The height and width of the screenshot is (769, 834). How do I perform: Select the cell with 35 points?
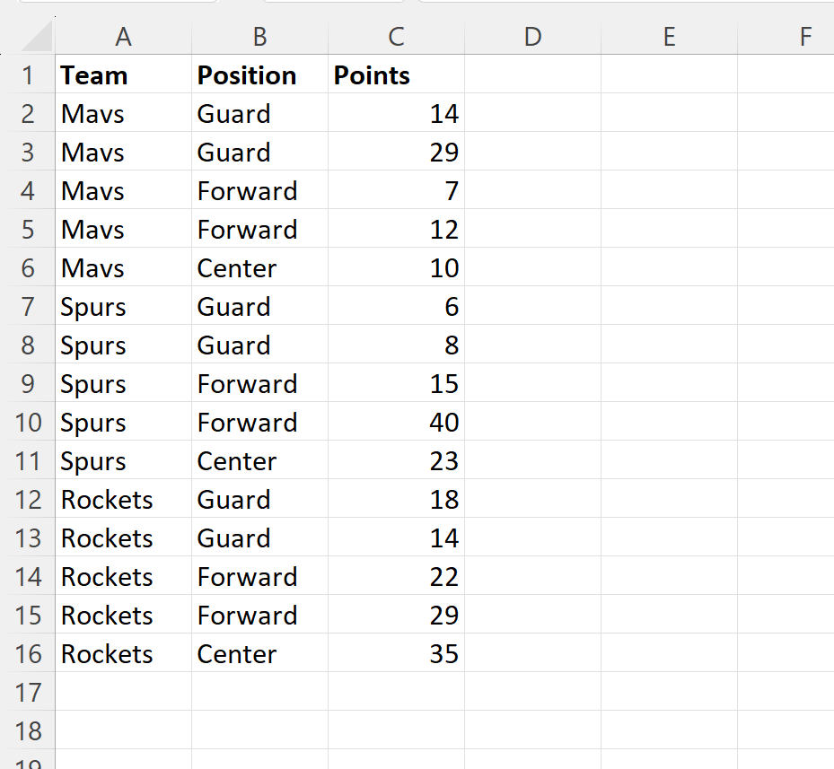(396, 653)
